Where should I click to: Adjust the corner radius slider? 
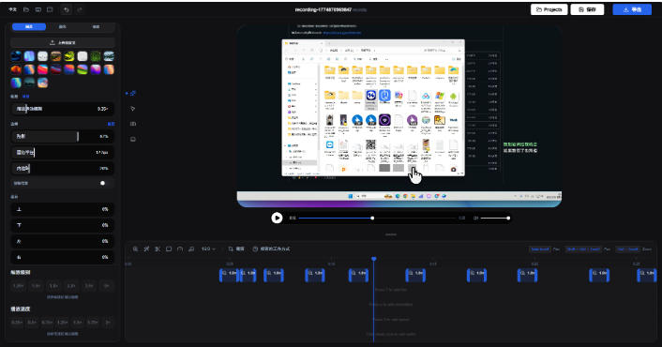(63, 152)
